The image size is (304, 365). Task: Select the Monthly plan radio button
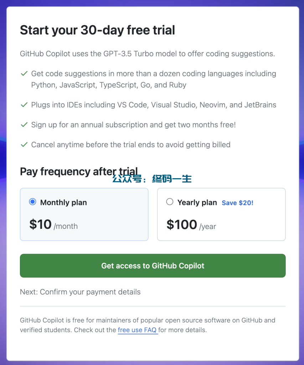coord(32,202)
